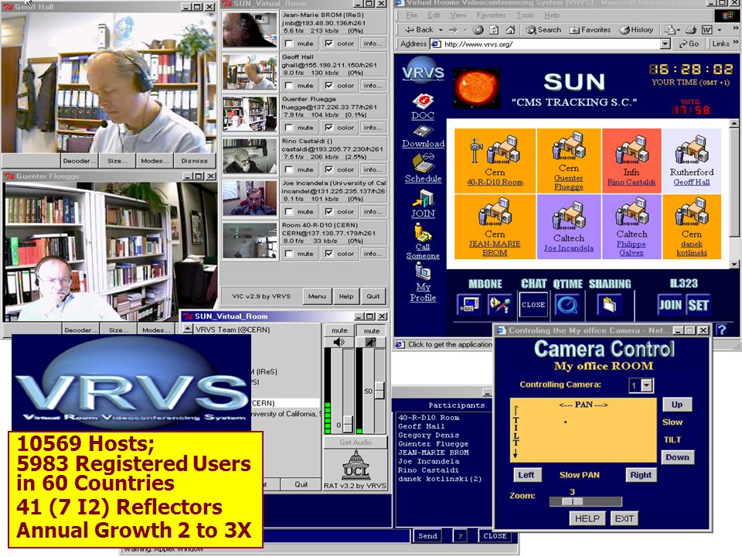Uncheck color for Geoff Hall video
This screenshot has height=557, width=742.
[x=328, y=85]
